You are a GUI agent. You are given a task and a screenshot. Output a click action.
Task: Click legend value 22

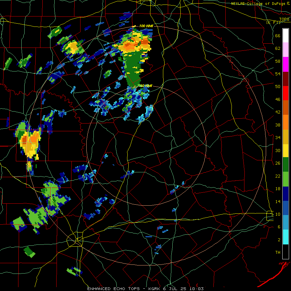click(278, 176)
